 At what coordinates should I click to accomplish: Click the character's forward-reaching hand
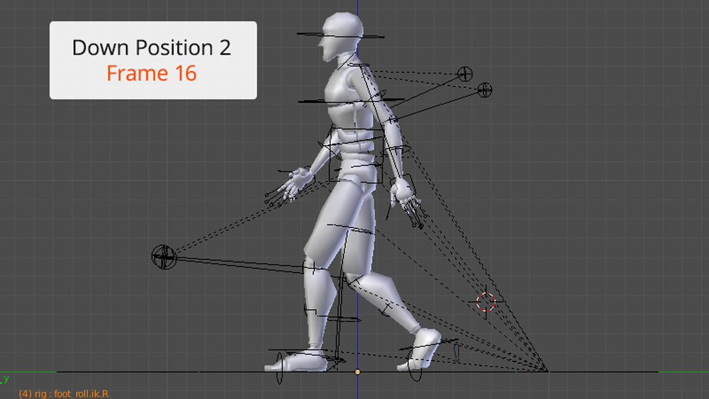(294, 184)
